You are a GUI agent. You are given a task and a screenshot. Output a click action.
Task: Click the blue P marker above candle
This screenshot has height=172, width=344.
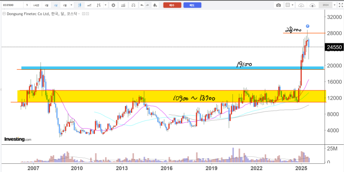[307, 26]
